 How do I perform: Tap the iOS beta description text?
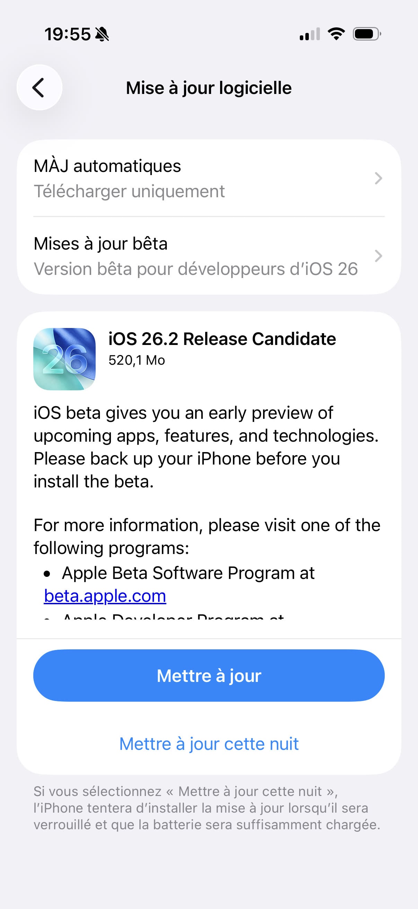pyautogui.click(x=206, y=447)
